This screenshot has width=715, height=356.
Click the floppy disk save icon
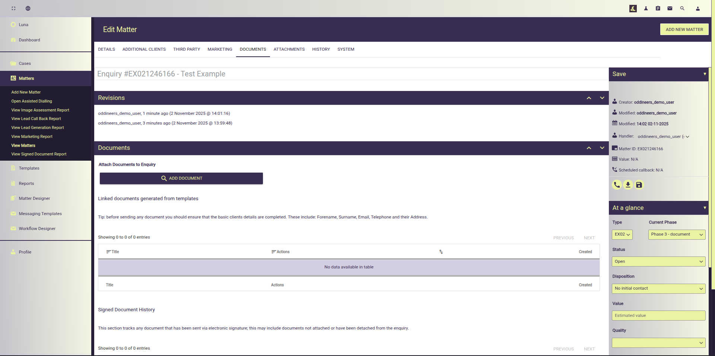click(639, 185)
